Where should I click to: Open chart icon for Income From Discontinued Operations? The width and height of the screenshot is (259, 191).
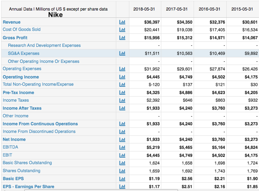click(122, 131)
